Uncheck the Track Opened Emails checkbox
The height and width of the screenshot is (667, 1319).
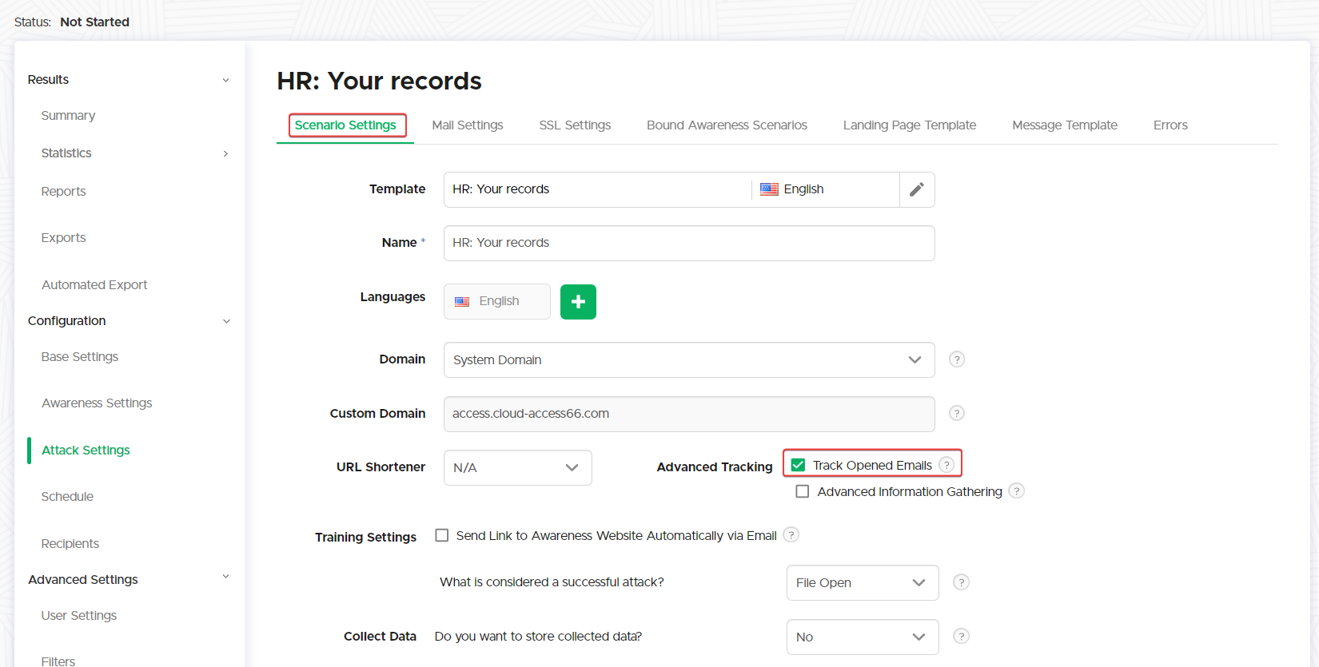click(798, 465)
